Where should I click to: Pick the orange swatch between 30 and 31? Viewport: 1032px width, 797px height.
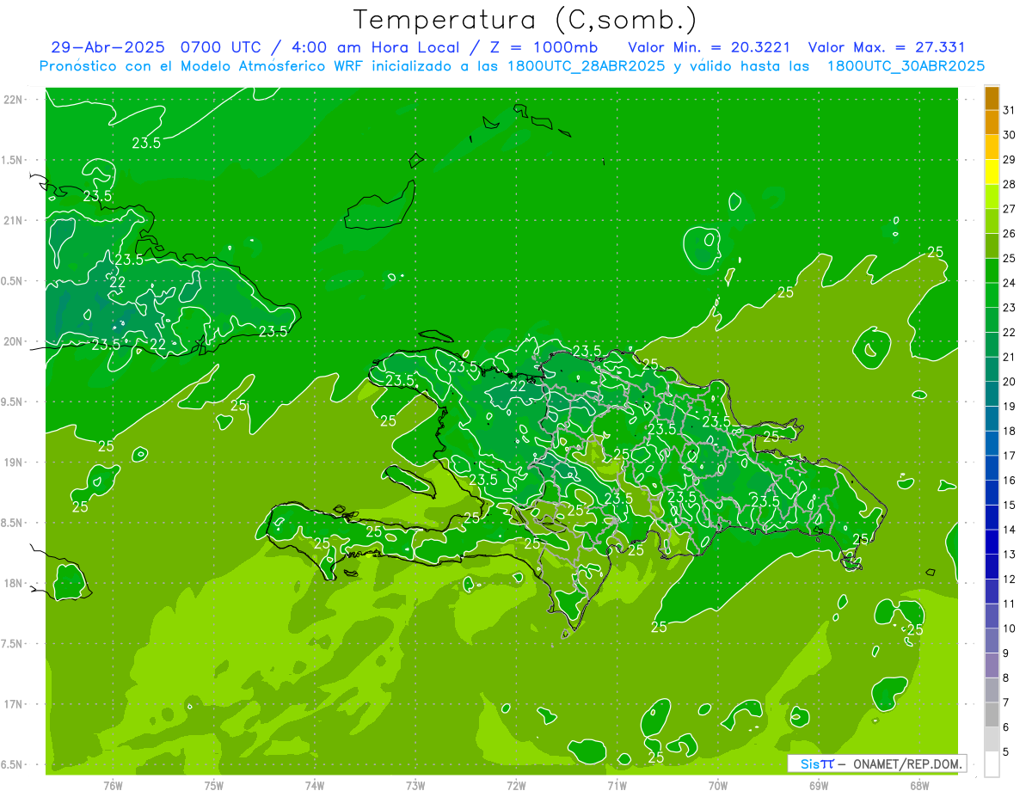click(992, 122)
